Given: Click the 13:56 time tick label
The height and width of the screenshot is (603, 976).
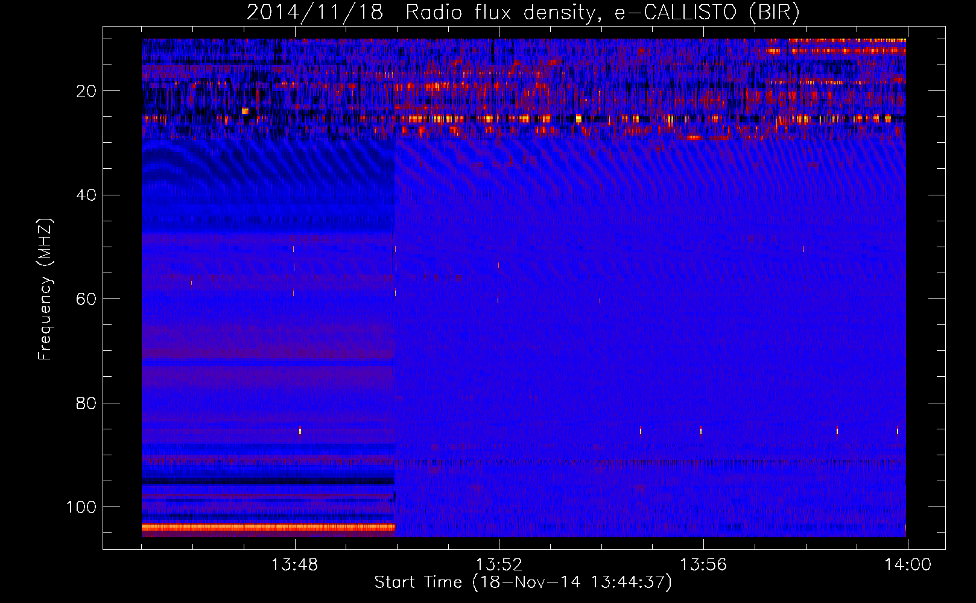Looking at the screenshot, I should click(703, 565).
